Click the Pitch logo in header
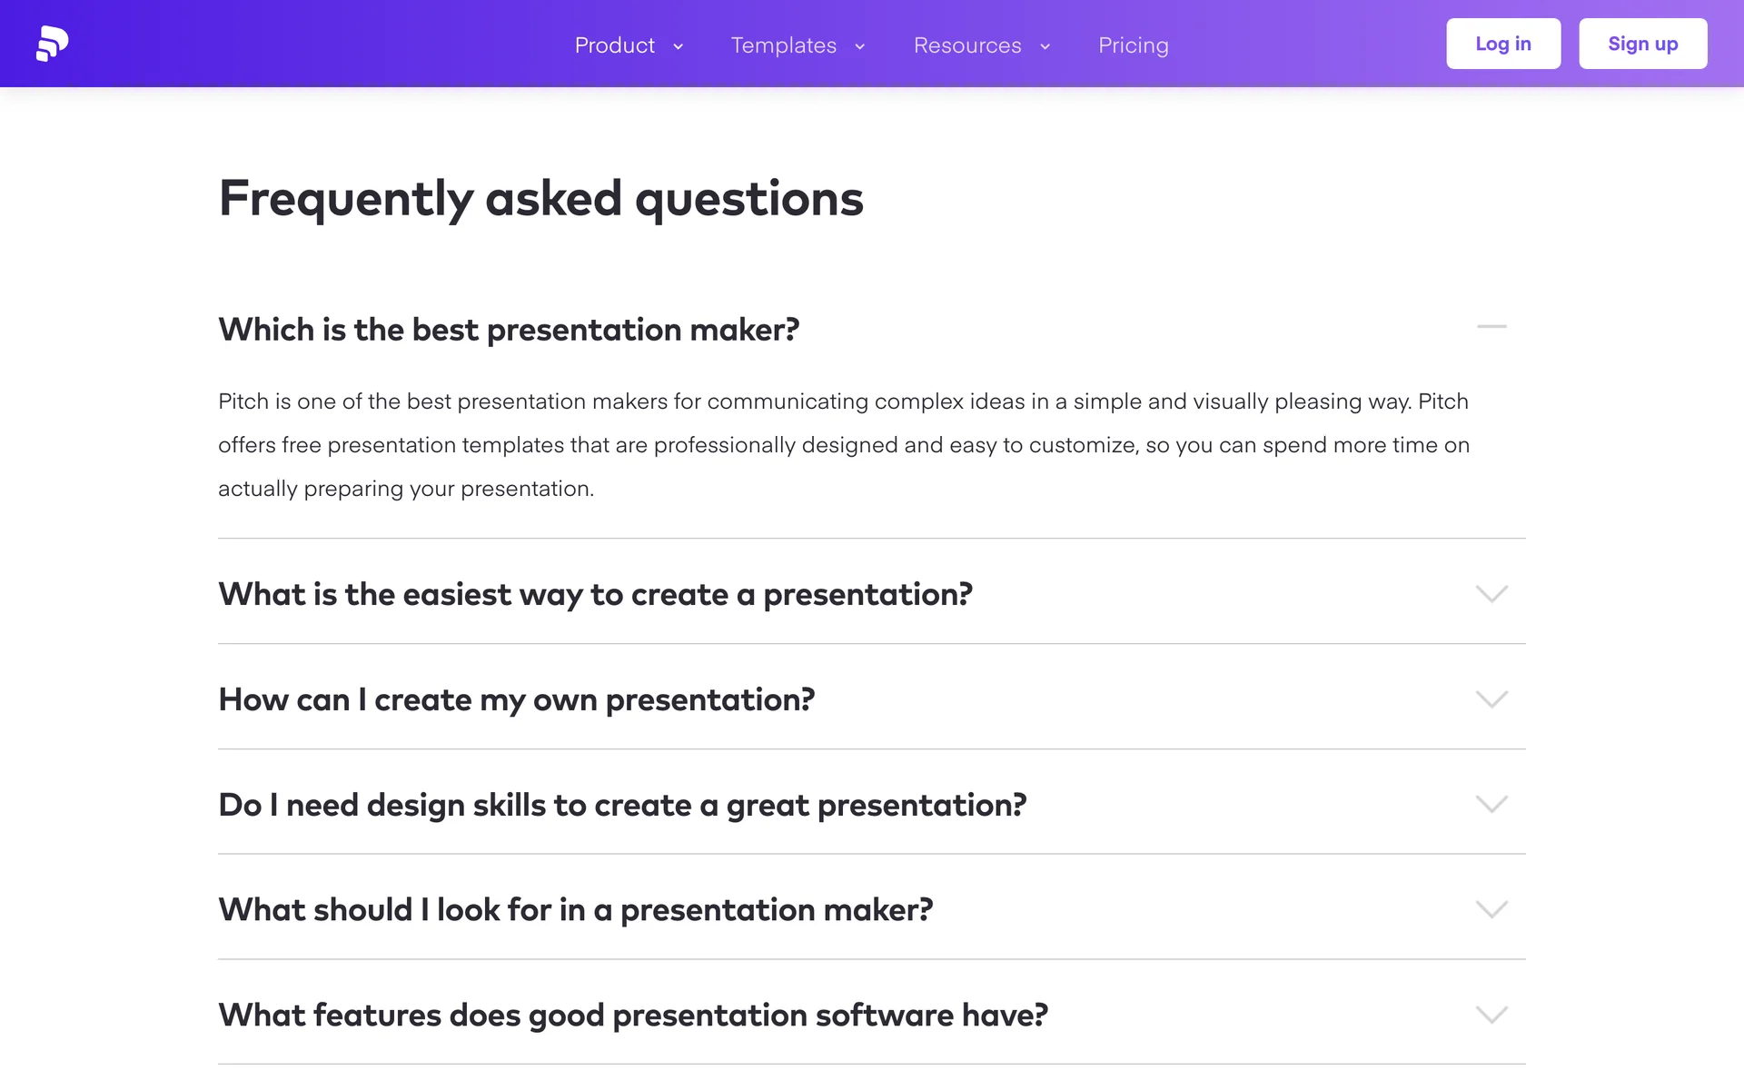 pos(52,44)
